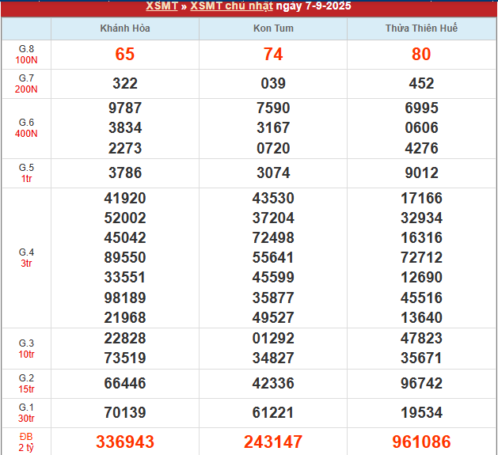Screen dimensions: 498x455
Task: Select the Thừa Thiên Huế column header
Action: pyautogui.click(x=421, y=28)
